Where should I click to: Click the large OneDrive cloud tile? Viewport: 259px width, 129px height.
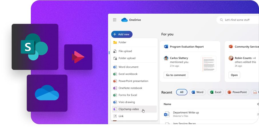[x=47, y=93]
